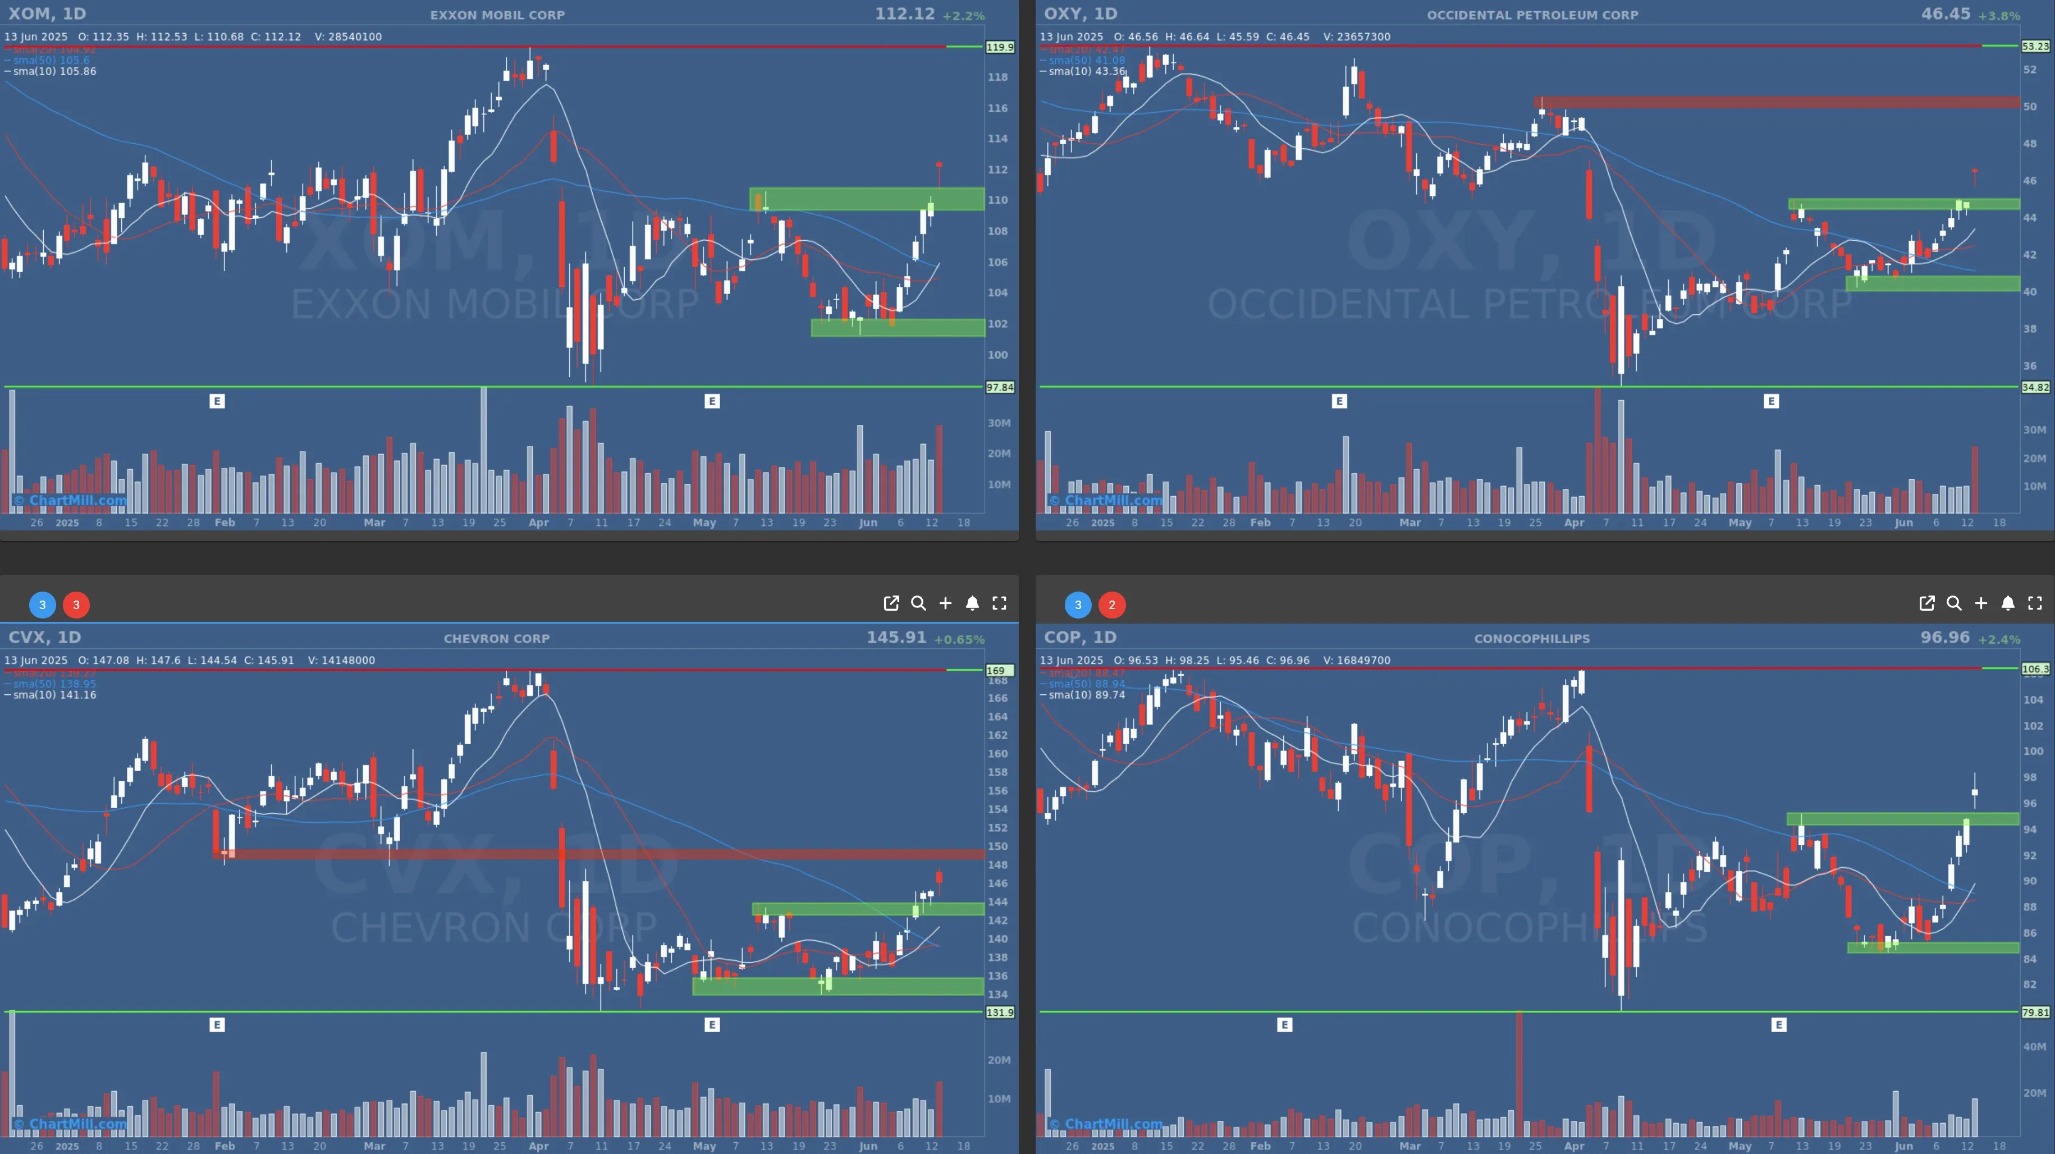The image size is (2055, 1154).
Task: Click COP earnings marker E near May
Action: [x=1779, y=1025]
